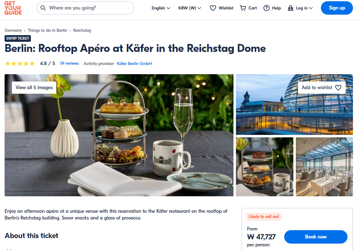
Task: Open Wishlist via heart icon in header
Action: [x=213, y=8]
